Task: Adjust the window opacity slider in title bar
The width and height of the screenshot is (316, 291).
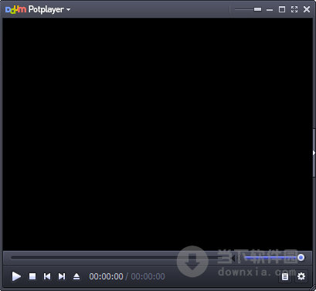Action: tap(248, 9)
